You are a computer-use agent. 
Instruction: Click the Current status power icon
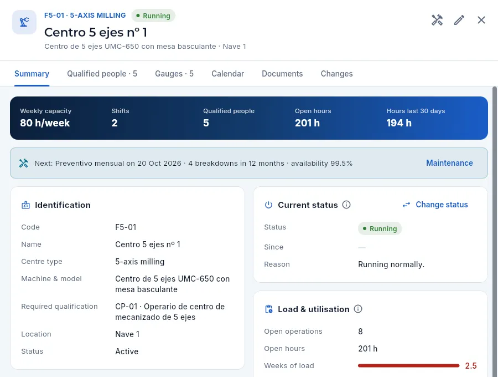coord(268,205)
